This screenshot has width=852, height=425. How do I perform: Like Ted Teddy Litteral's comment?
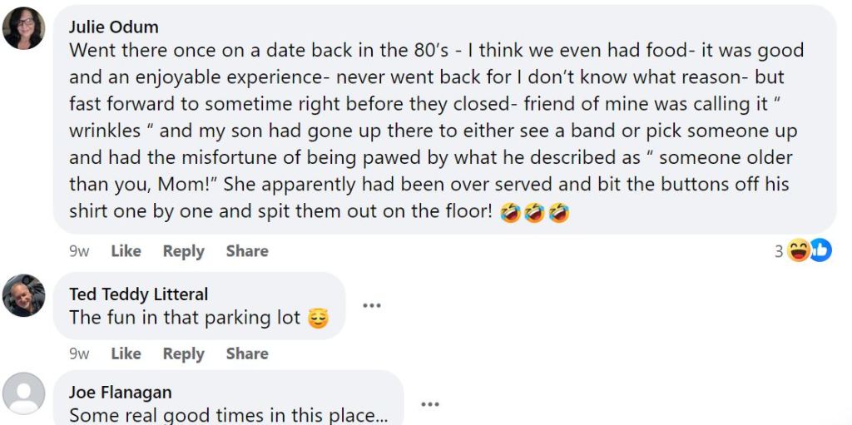pos(126,353)
